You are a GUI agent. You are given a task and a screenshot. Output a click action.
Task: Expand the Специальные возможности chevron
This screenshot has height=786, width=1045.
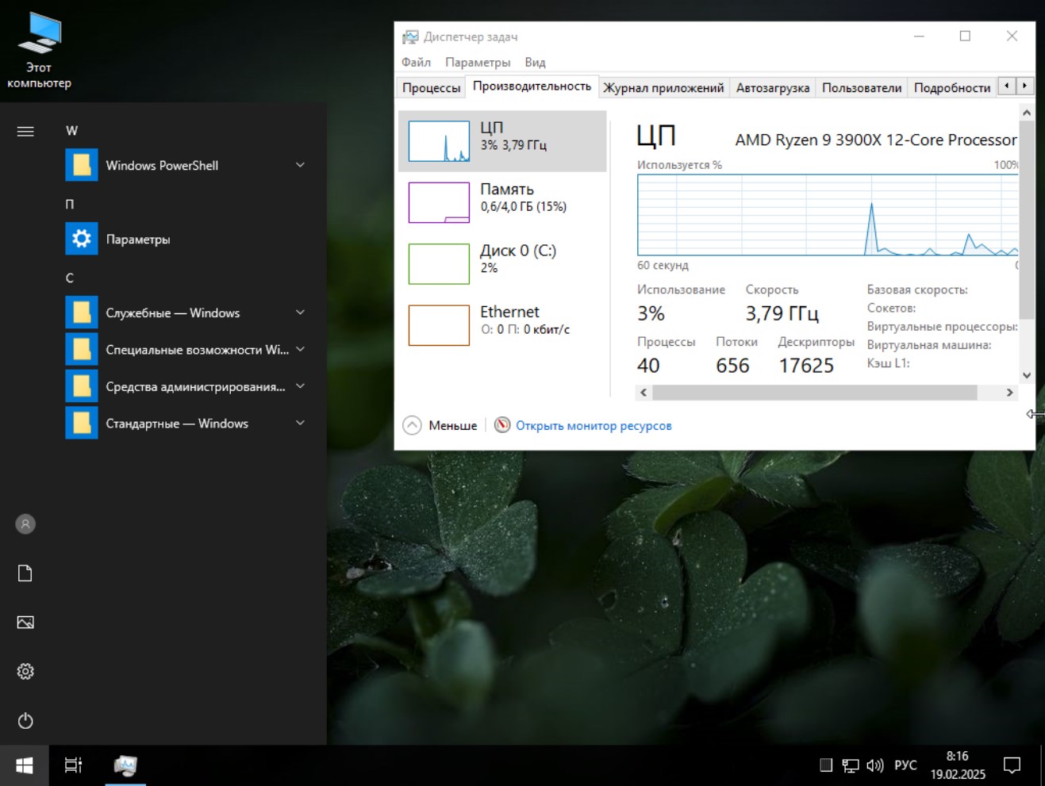(x=300, y=350)
